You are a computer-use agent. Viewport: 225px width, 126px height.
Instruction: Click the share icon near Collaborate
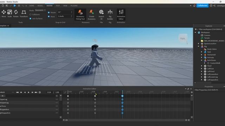coord(214,6)
